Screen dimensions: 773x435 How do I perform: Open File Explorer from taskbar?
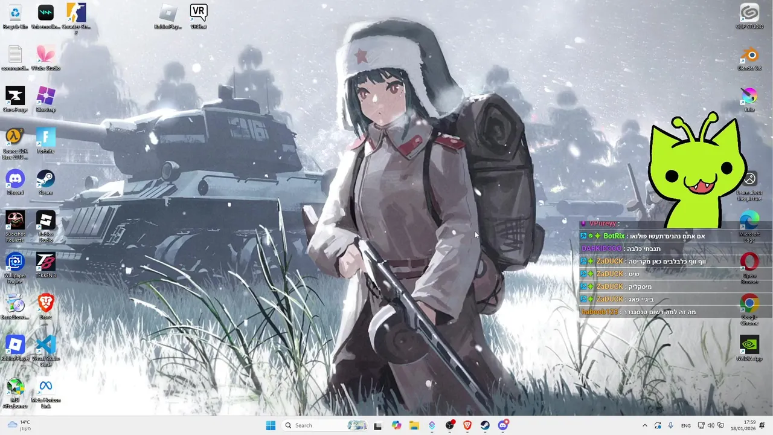[414, 425]
